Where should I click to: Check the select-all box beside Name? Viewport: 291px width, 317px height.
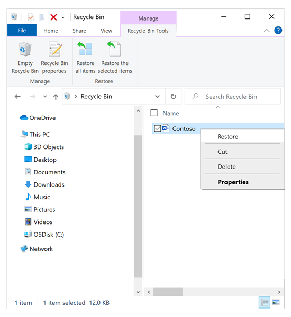point(154,113)
